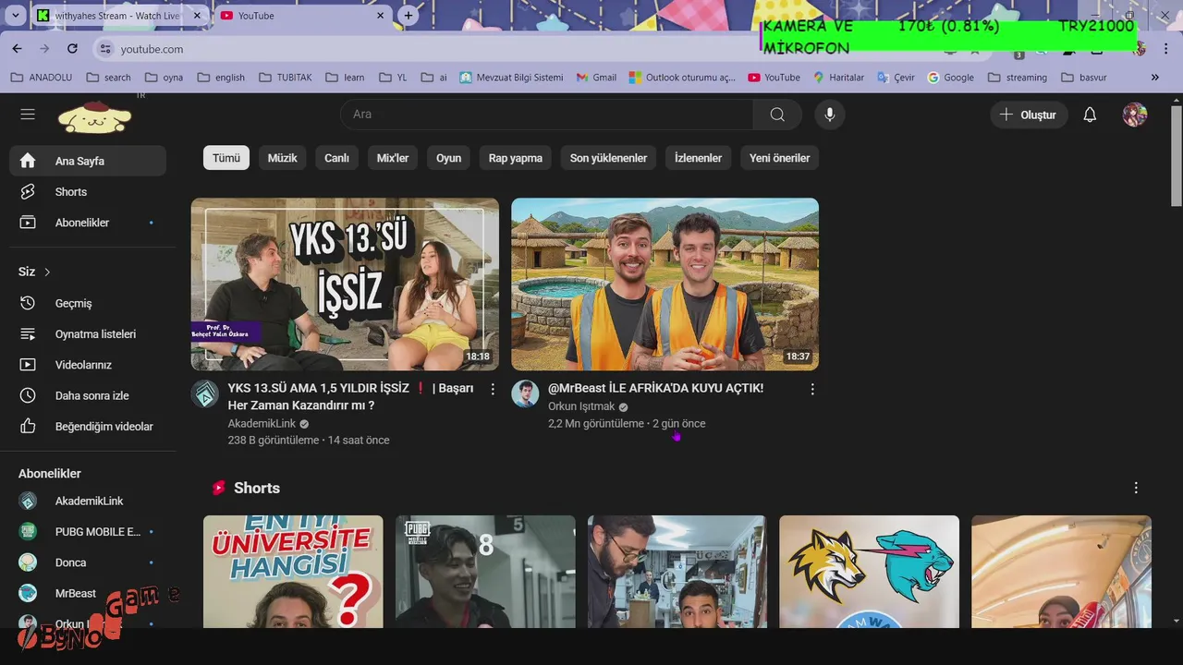Open Videolarınız page

point(88,365)
